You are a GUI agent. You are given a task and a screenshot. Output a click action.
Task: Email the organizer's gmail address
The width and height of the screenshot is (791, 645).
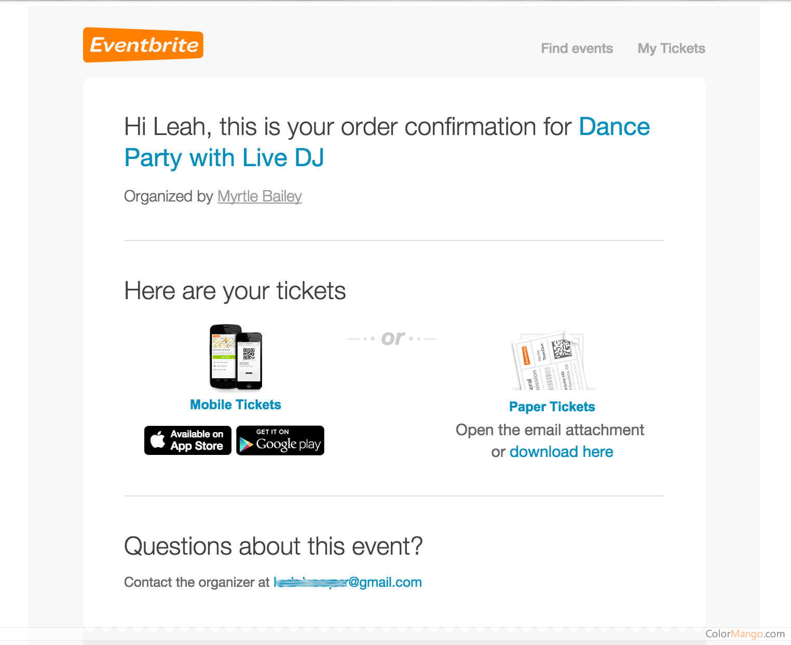click(348, 582)
